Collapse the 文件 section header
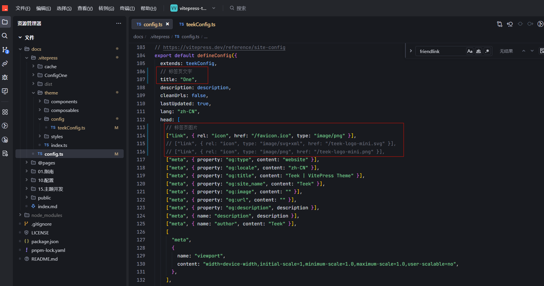 (x=20, y=37)
